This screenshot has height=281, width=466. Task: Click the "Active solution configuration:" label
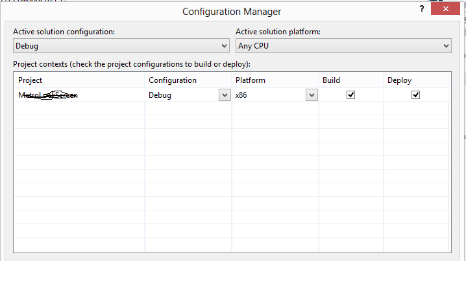point(65,32)
